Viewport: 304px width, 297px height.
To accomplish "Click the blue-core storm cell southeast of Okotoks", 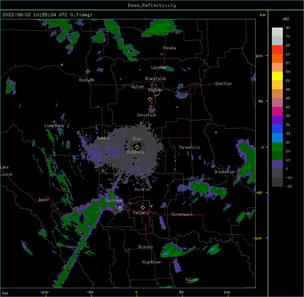I will pos(172,251).
